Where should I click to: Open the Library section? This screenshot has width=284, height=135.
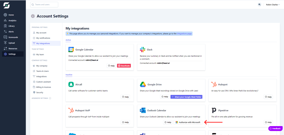tap(11, 26)
